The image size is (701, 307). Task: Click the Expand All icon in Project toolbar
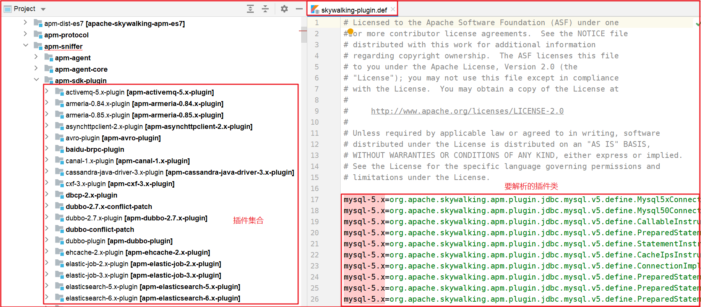[x=250, y=9]
